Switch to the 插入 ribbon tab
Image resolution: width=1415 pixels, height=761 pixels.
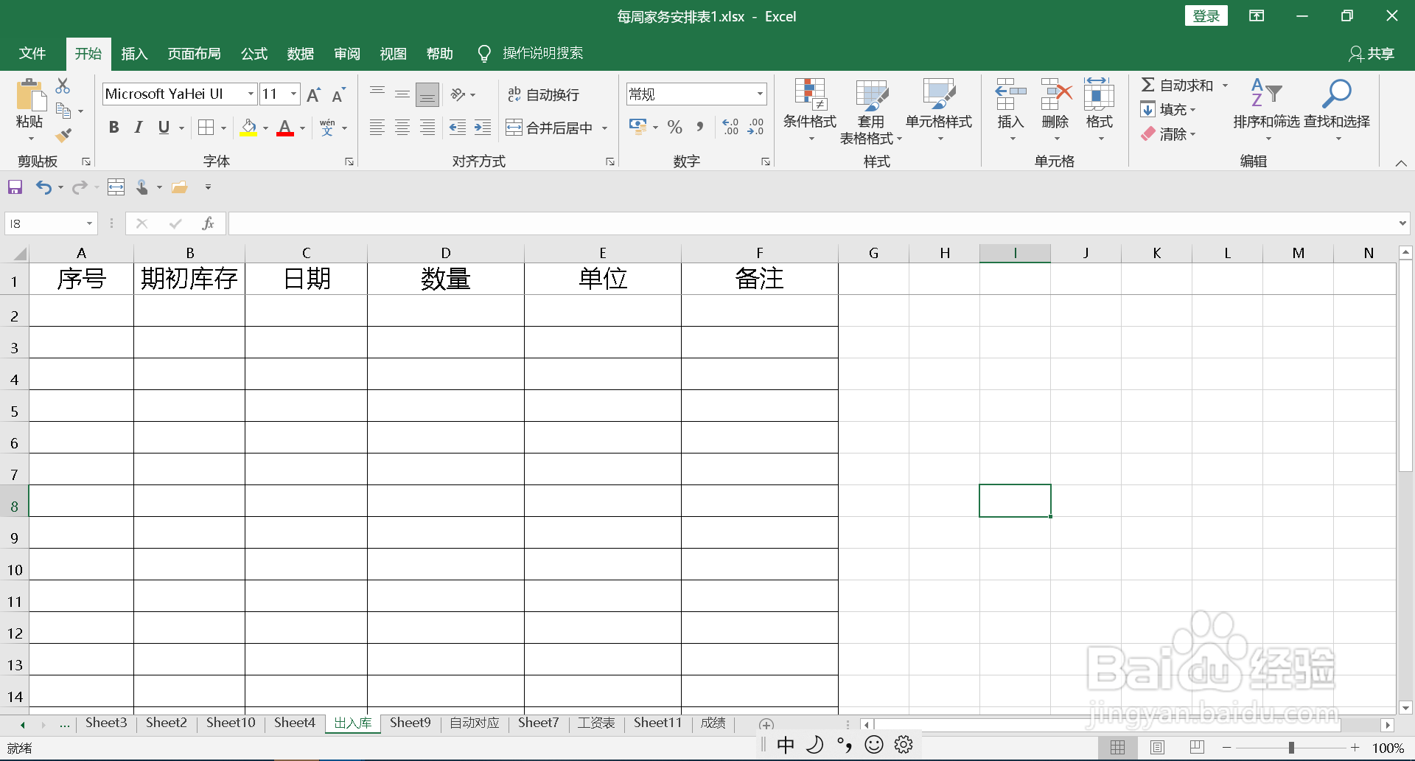click(134, 53)
